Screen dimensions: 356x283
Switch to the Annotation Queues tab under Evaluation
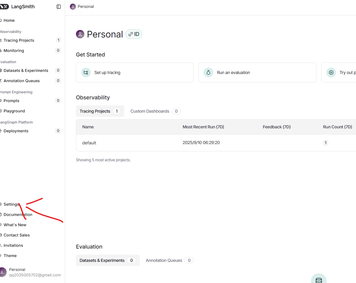click(x=170, y=260)
